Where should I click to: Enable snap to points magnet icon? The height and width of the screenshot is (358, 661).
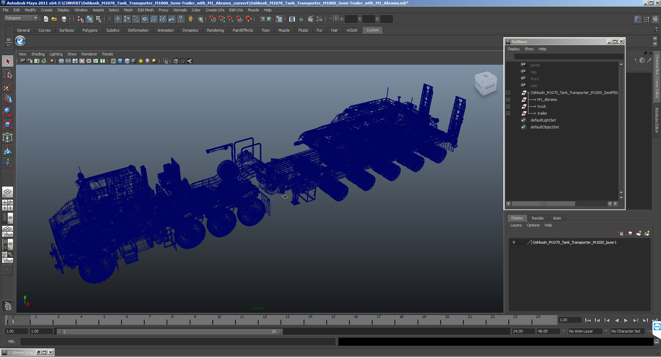tap(230, 19)
